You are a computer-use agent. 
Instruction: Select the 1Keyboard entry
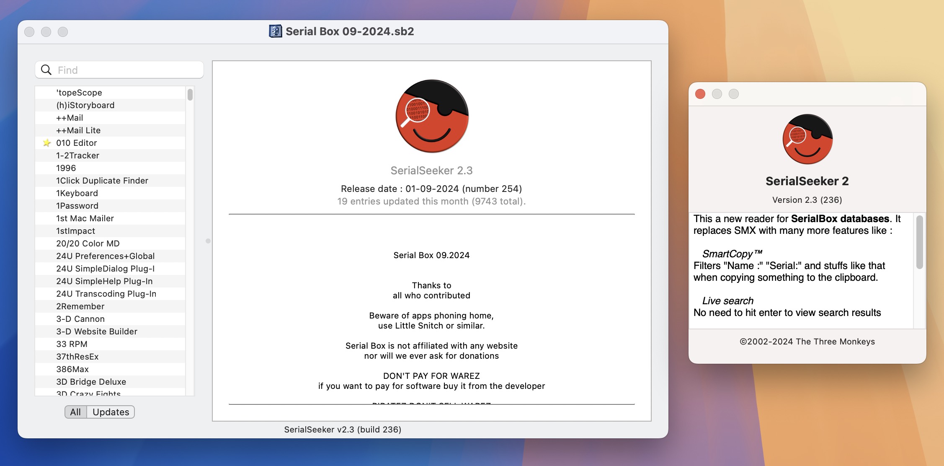click(111, 193)
